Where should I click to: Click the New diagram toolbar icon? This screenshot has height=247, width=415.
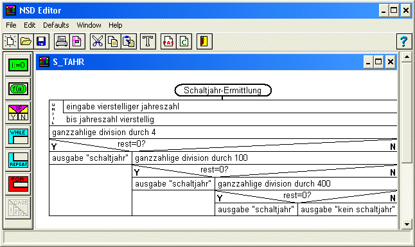pyautogui.click(x=10, y=42)
